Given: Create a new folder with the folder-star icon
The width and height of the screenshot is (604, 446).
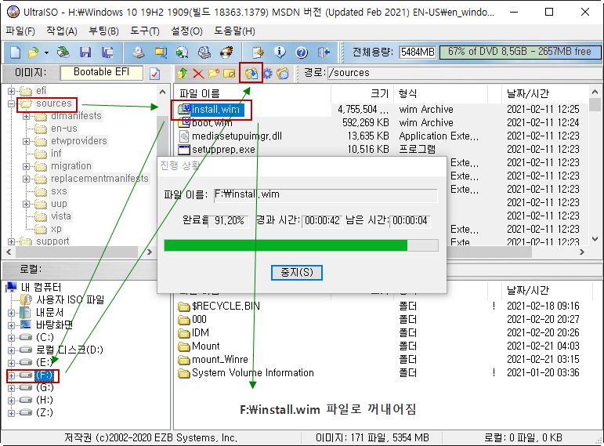Looking at the screenshot, I should (x=214, y=73).
